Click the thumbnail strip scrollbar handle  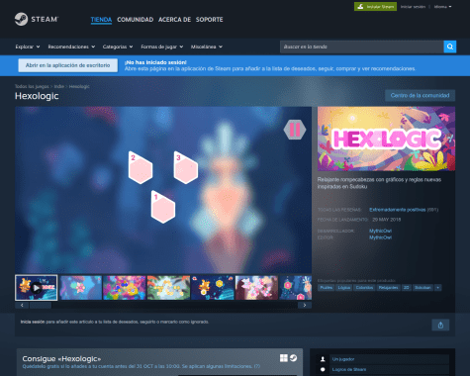tap(41, 305)
